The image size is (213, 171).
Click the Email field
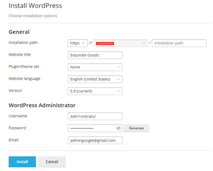point(95,140)
